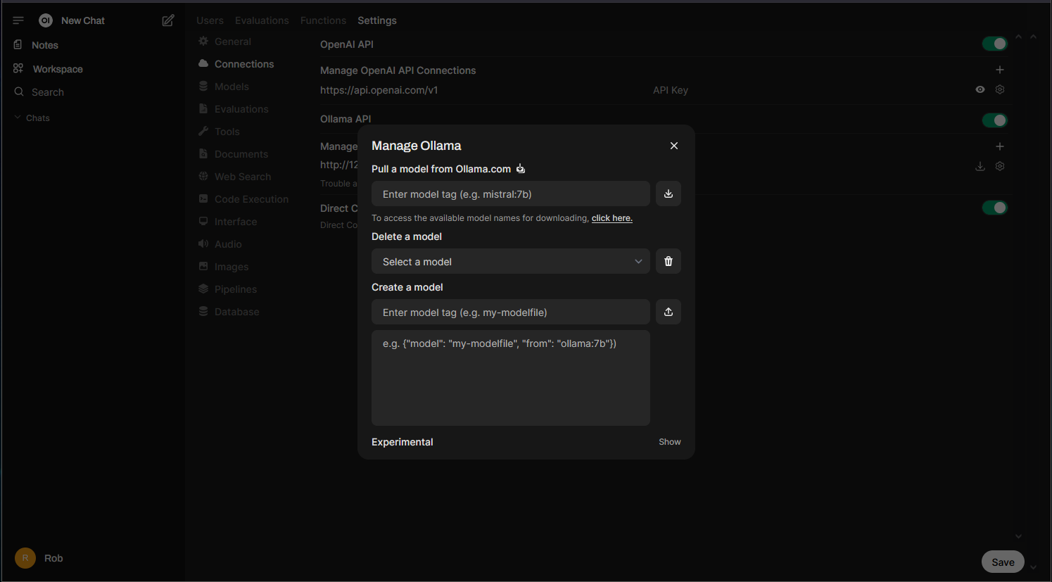Toggle the Ollama API switch
Screen dimensions: 1052x582
tap(995, 120)
